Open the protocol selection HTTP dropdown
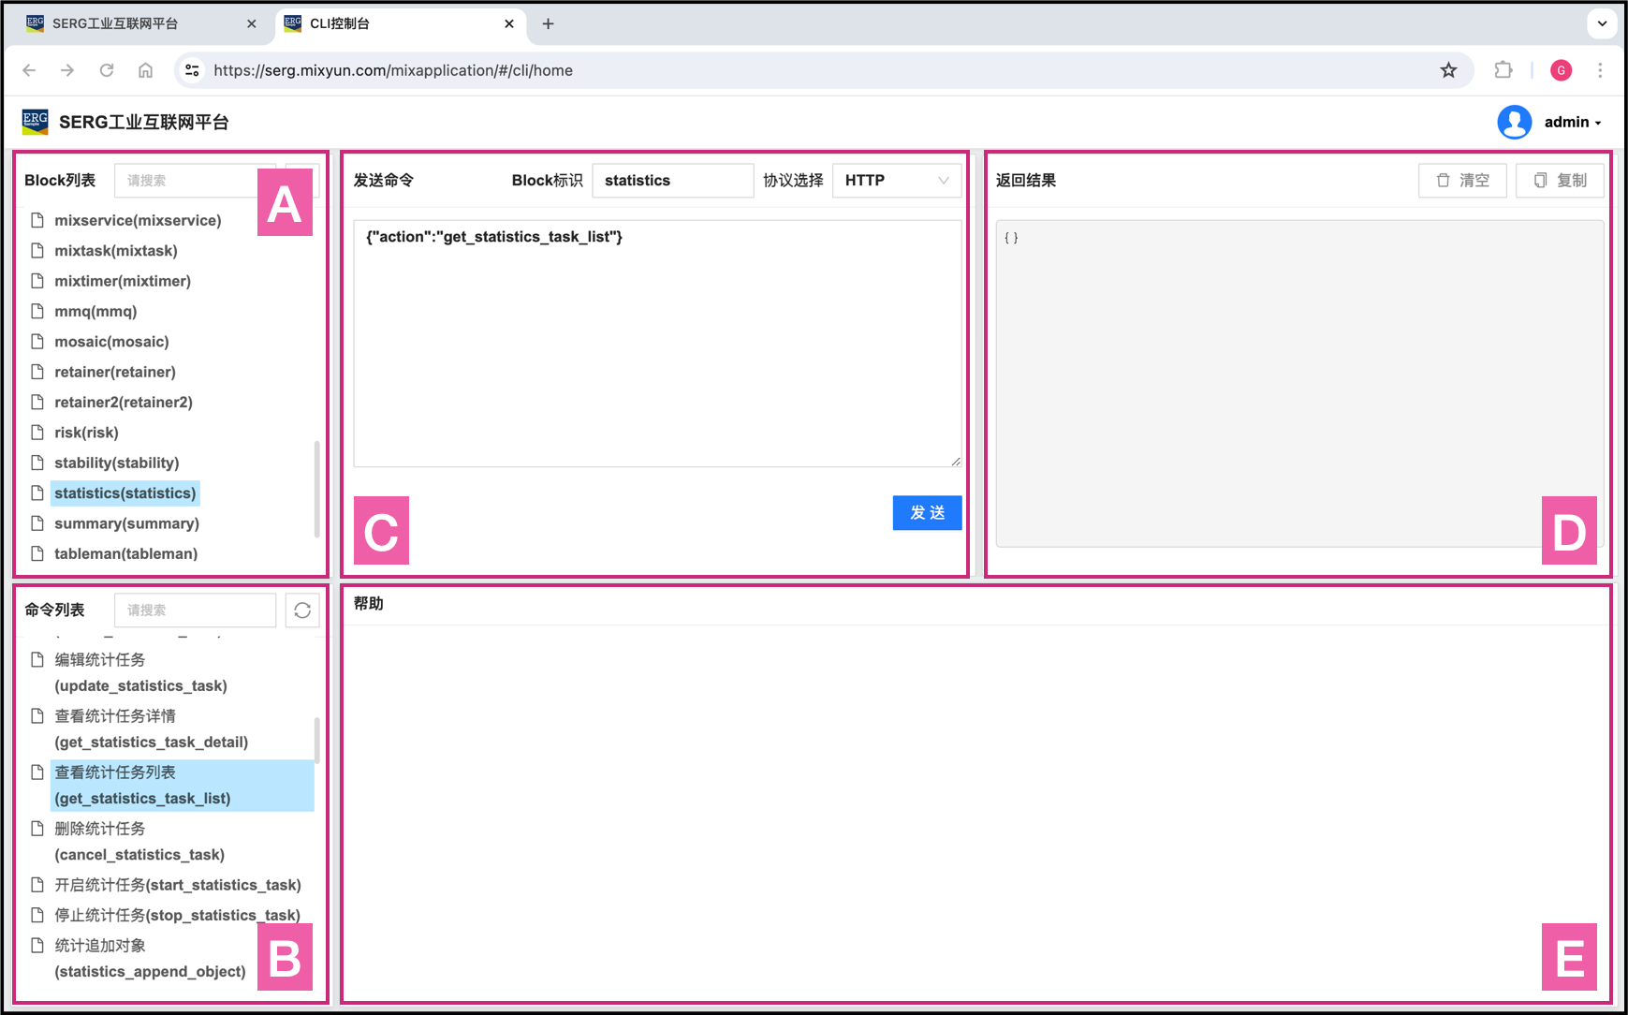Viewport: 1628px width, 1015px height. (x=896, y=181)
